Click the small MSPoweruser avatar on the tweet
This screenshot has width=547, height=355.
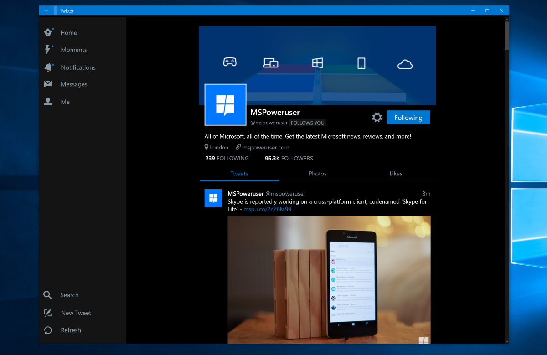[x=213, y=198]
